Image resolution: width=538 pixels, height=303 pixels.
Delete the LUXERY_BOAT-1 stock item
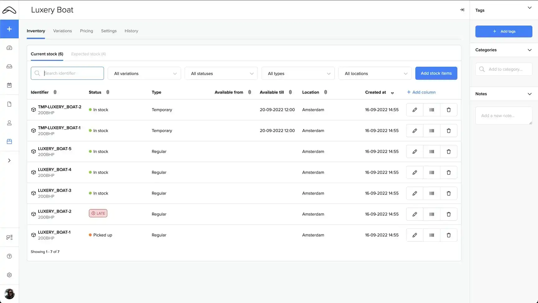coord(448,235)
